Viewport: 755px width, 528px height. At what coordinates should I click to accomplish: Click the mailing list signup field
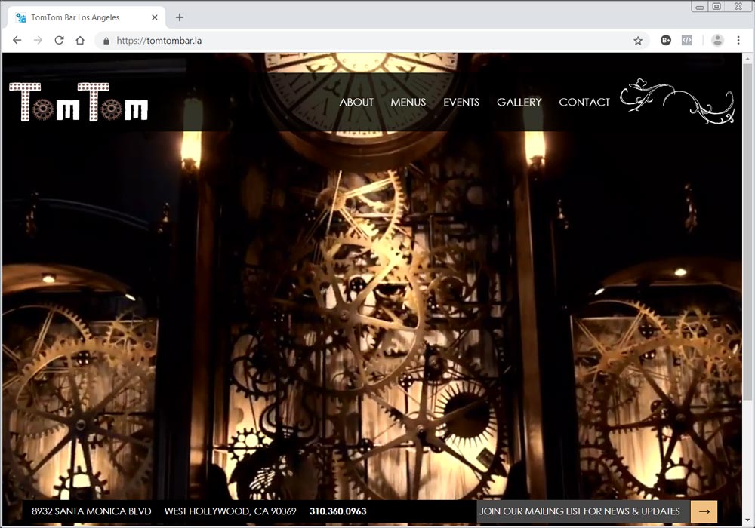(x=583, y=511)
